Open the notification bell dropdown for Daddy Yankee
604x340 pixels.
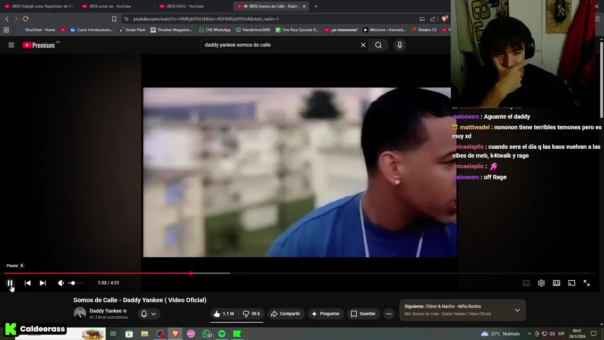(149, 314)
